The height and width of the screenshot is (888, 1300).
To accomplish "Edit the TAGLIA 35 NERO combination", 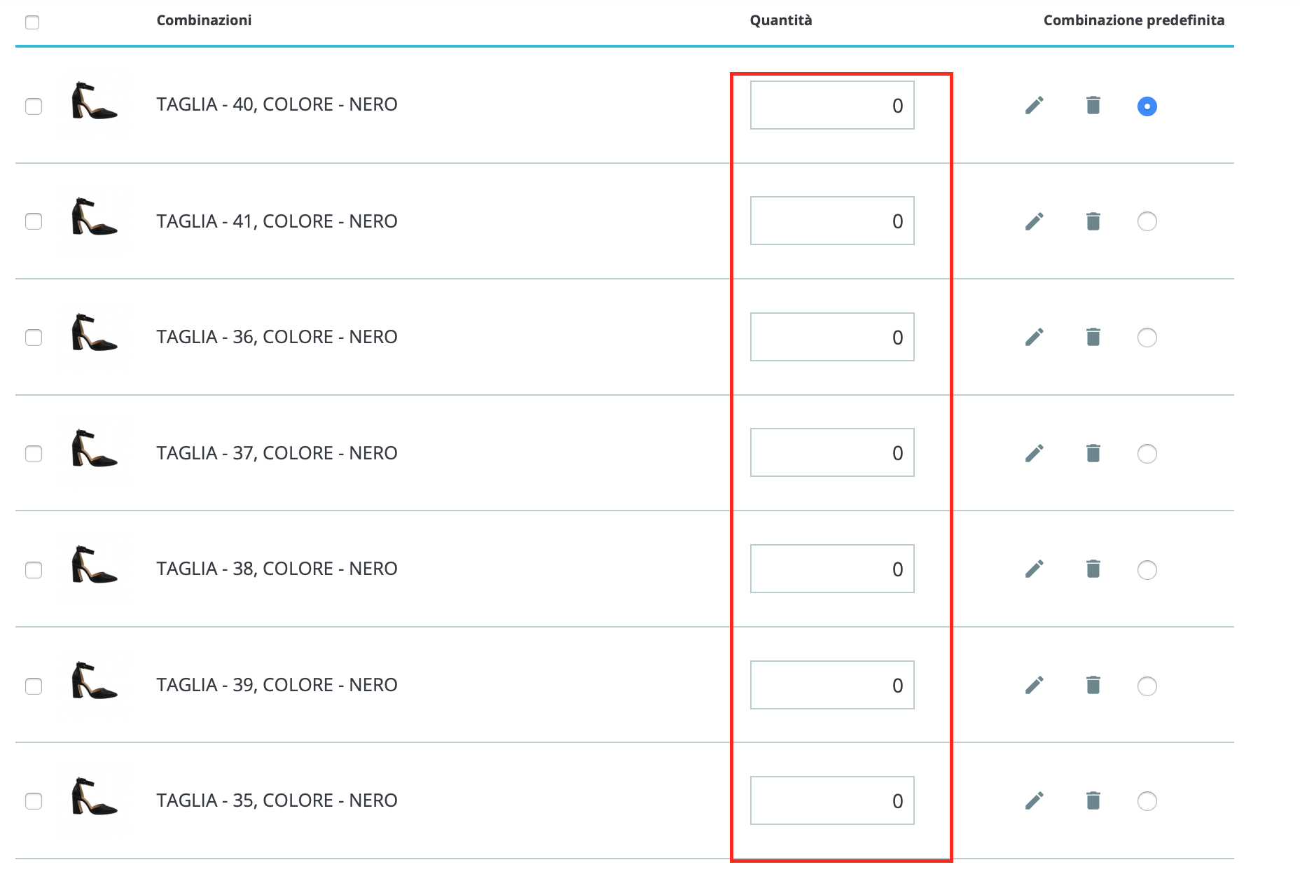I will (1035, 800).
